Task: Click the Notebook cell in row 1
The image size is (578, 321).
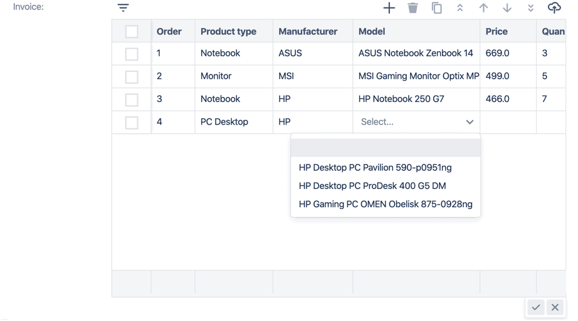Action: point(234,53)
